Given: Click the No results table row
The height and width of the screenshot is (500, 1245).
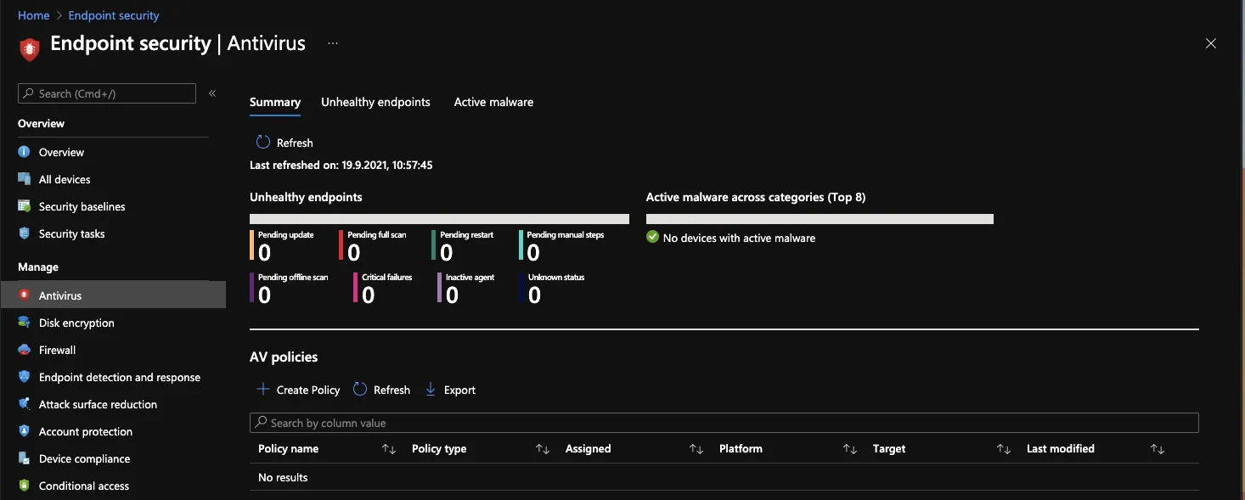Looking at the screenshot, I should coord(724,477).
